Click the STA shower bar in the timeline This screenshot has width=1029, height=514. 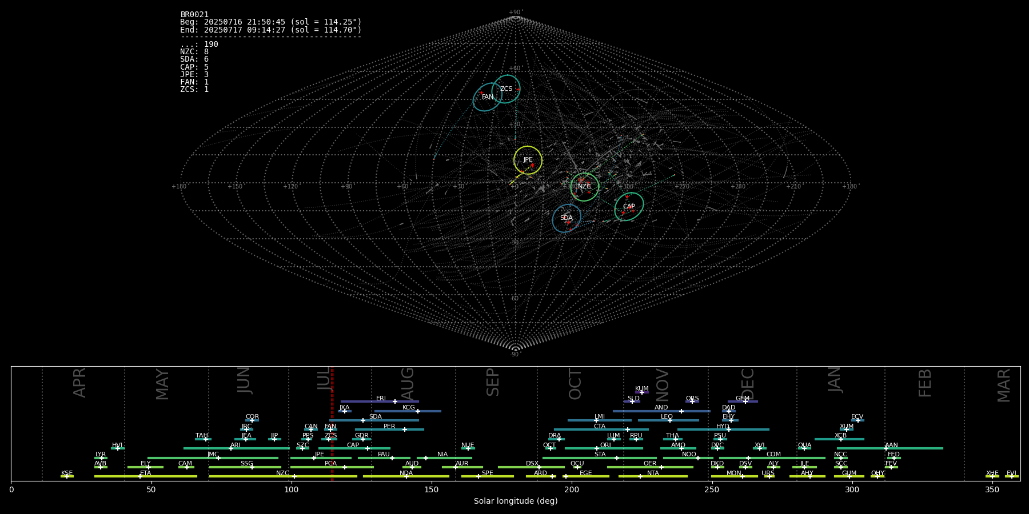pyautogui.click(x=600, y=458)
